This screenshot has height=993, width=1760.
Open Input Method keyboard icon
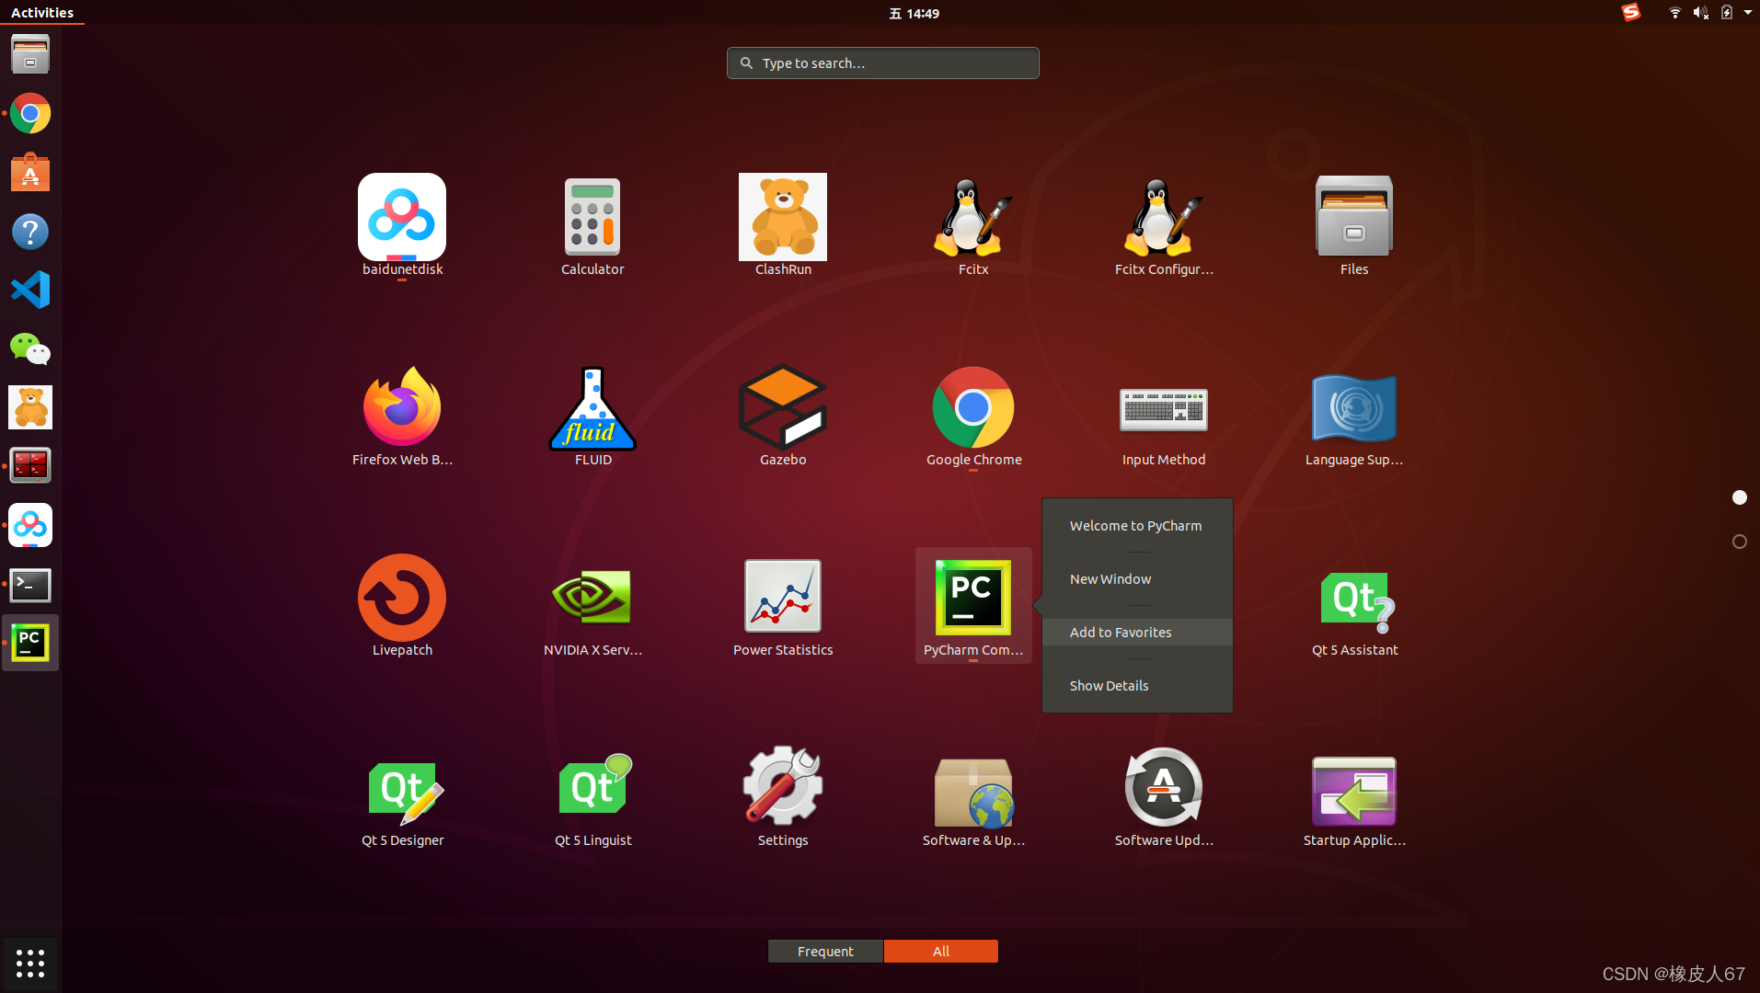pos(1164,417)
